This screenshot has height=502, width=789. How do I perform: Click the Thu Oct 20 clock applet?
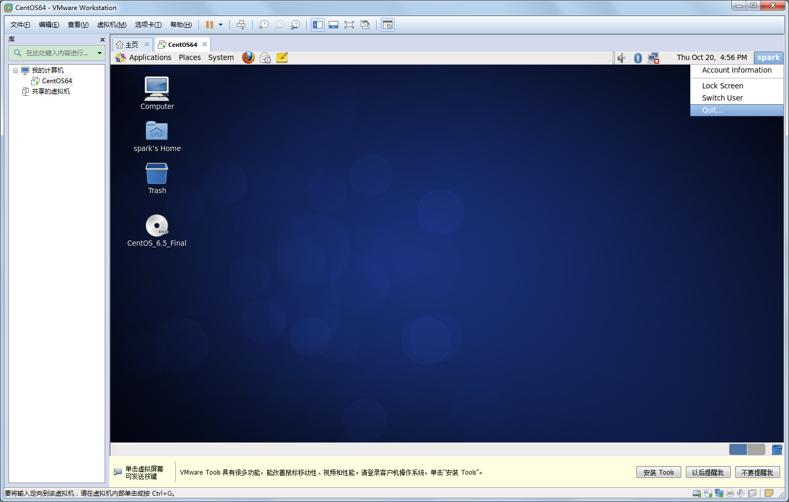coord(712,57)
